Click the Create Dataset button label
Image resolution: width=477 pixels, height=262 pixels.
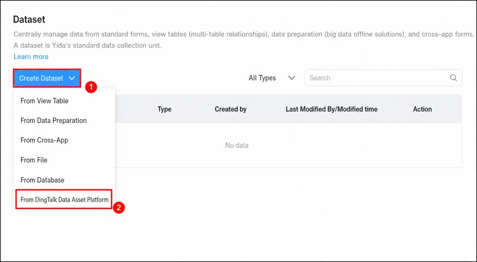point(41,78)
